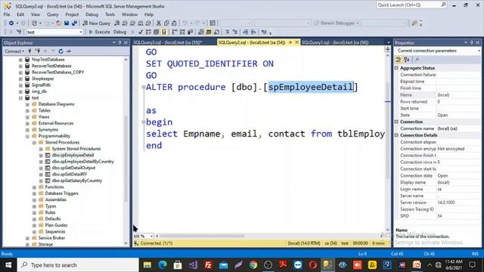Select dbo.spEmployeeDetailByCountry in the tree
The width and height of the screenshot is (484, 272).
coord(82,161)
